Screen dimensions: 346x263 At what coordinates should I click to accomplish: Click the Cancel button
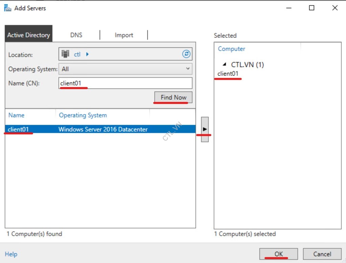[x=322, y=254]
